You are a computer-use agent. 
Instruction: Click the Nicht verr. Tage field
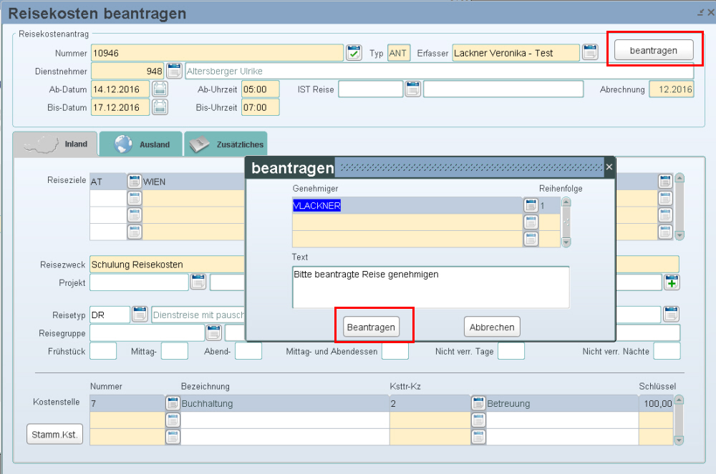click(511, 352)
